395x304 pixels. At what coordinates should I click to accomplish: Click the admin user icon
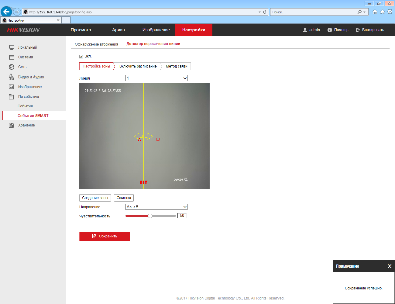tap(305, 30)
